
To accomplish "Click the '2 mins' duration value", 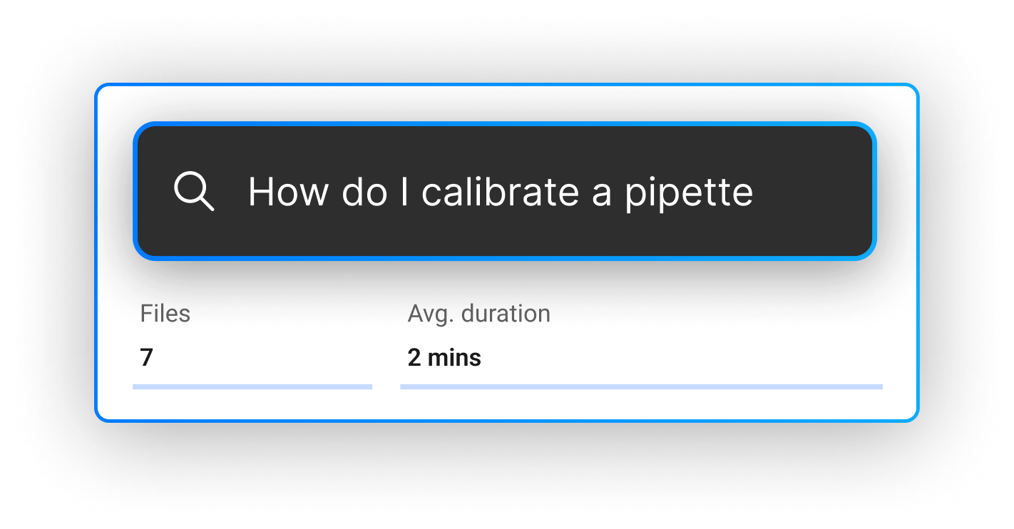I will (x=444, y=357).
